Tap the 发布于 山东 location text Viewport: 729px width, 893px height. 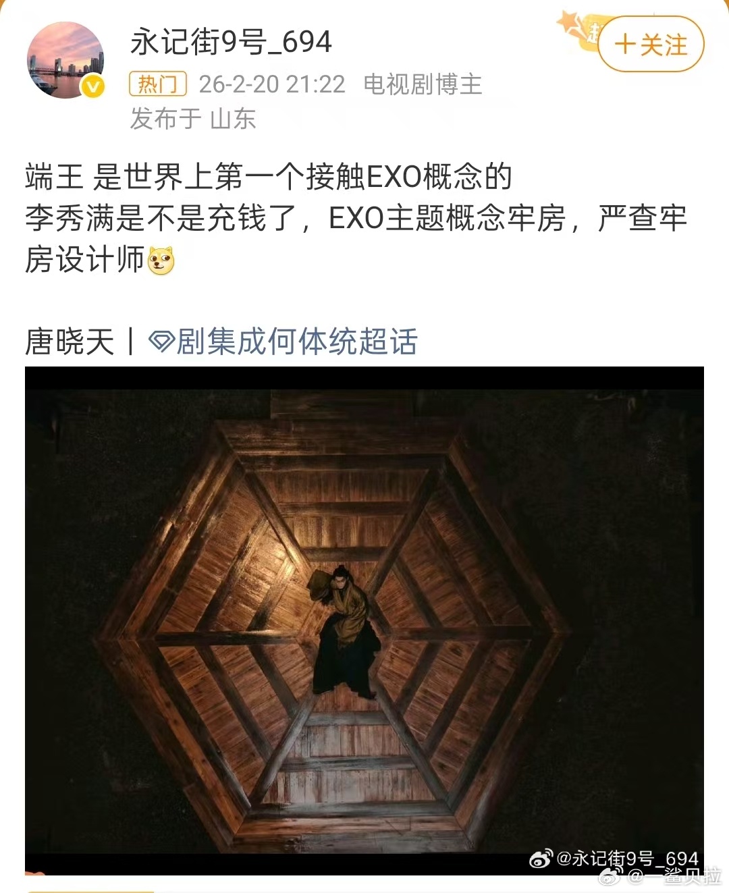click(x=193, y=119)
